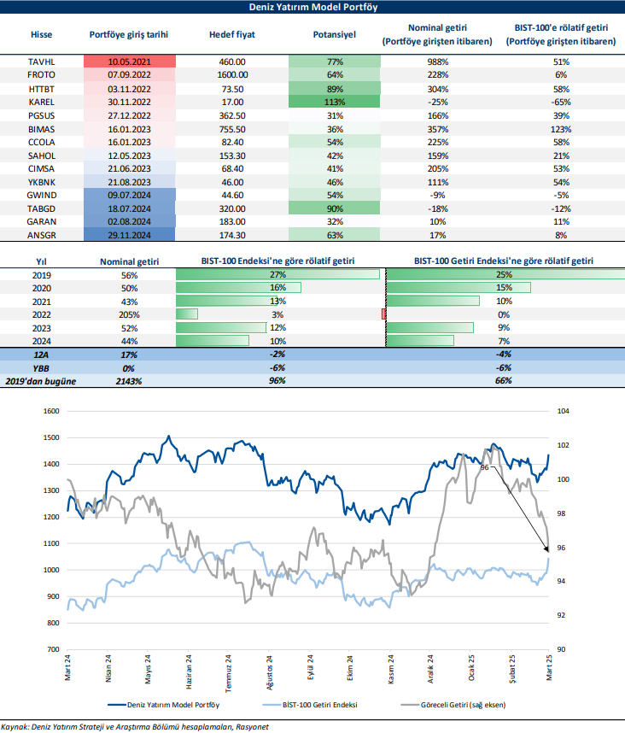Click the dark blue 29.11.2024 date cell

[130, 234]
